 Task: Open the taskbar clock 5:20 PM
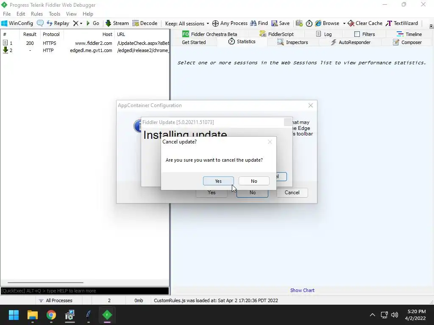pos(416,315)
